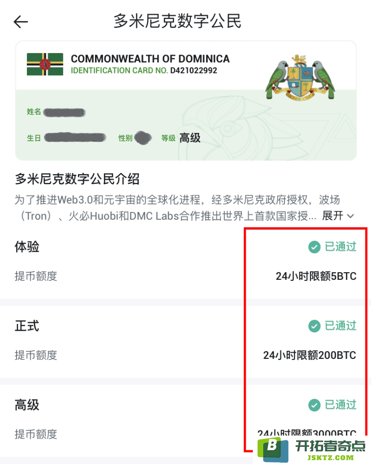Click the 已通过 status for 正式
Viewport: 371px width, 464px height.
coord(341,326)
